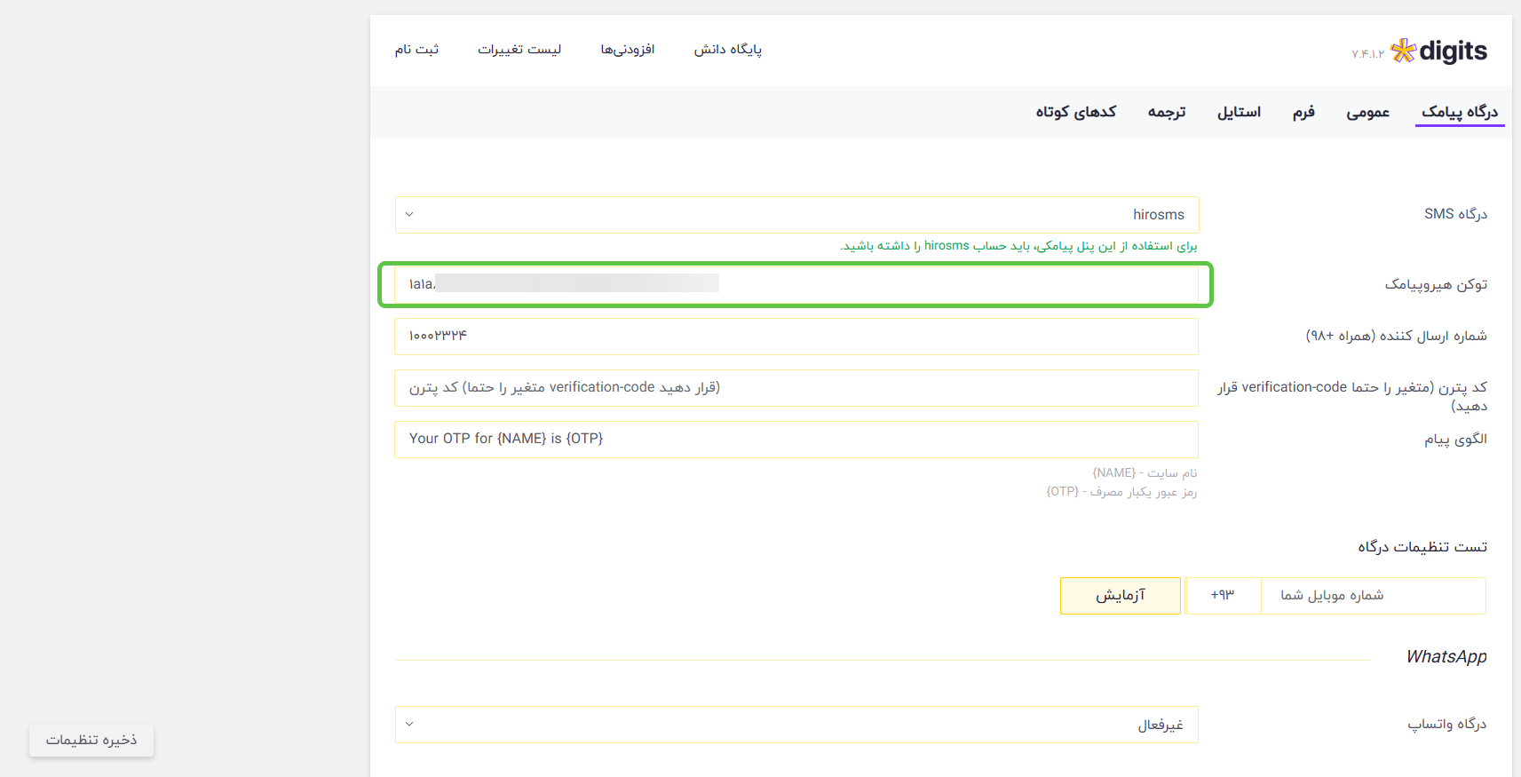Click the الگوی پیام label

pyautogui.click(x=1455, y=440)
